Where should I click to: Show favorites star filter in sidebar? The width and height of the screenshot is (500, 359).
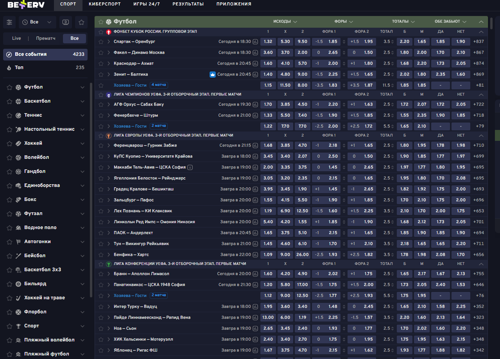(81, 22)
